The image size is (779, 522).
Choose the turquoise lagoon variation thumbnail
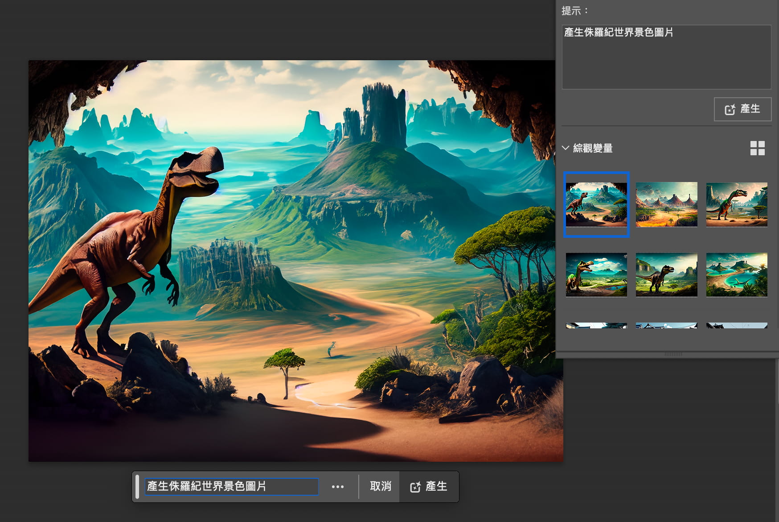pos(737,275)
